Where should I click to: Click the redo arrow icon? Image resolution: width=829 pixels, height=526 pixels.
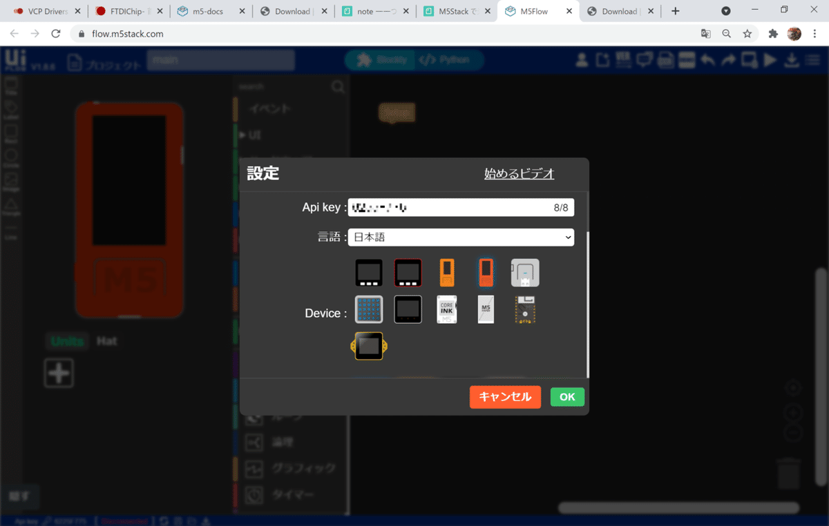coord(729,61)
